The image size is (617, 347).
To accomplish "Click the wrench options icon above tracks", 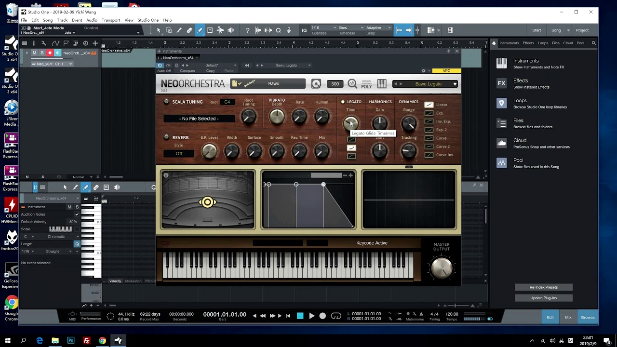I will point(44,43).
